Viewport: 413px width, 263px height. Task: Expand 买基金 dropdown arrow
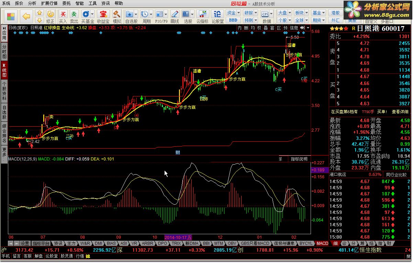(92, 14)
